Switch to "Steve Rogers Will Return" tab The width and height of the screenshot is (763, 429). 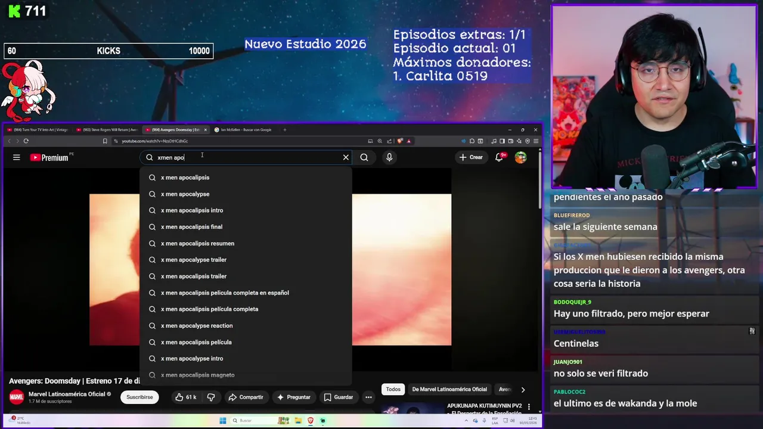pos(107,130)
